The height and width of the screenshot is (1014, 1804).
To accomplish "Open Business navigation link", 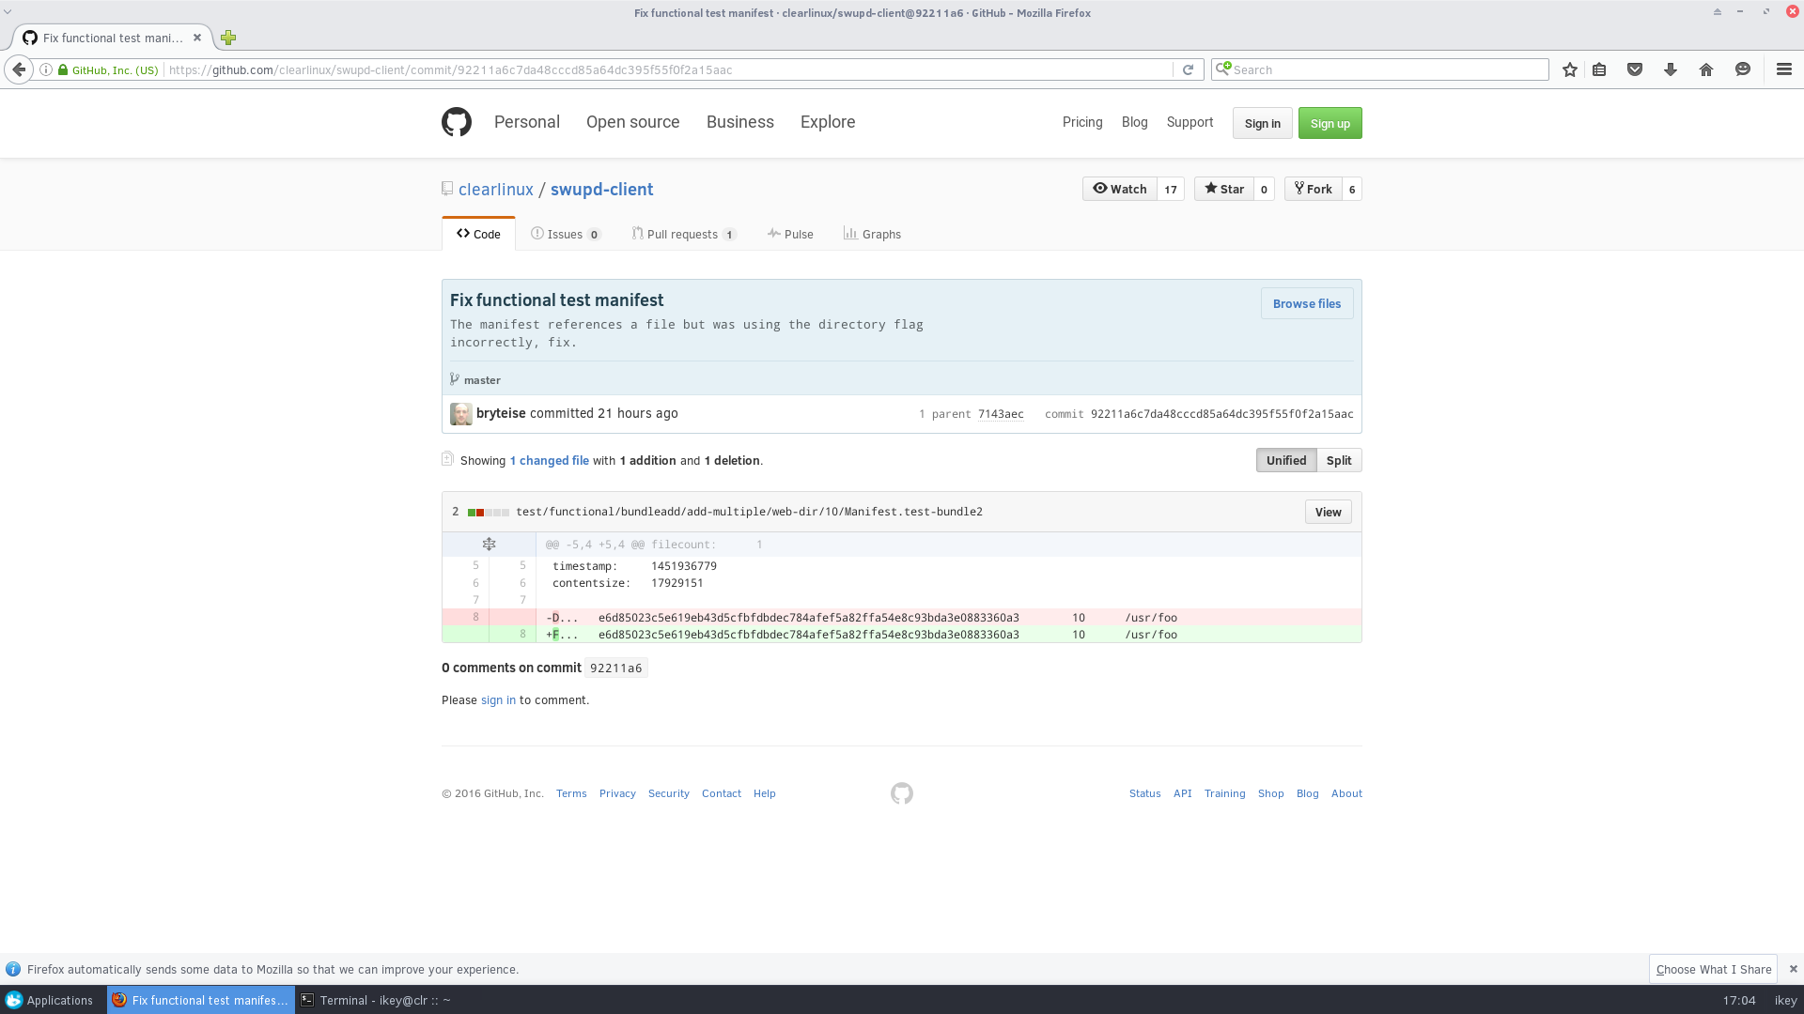I will 740,122.
